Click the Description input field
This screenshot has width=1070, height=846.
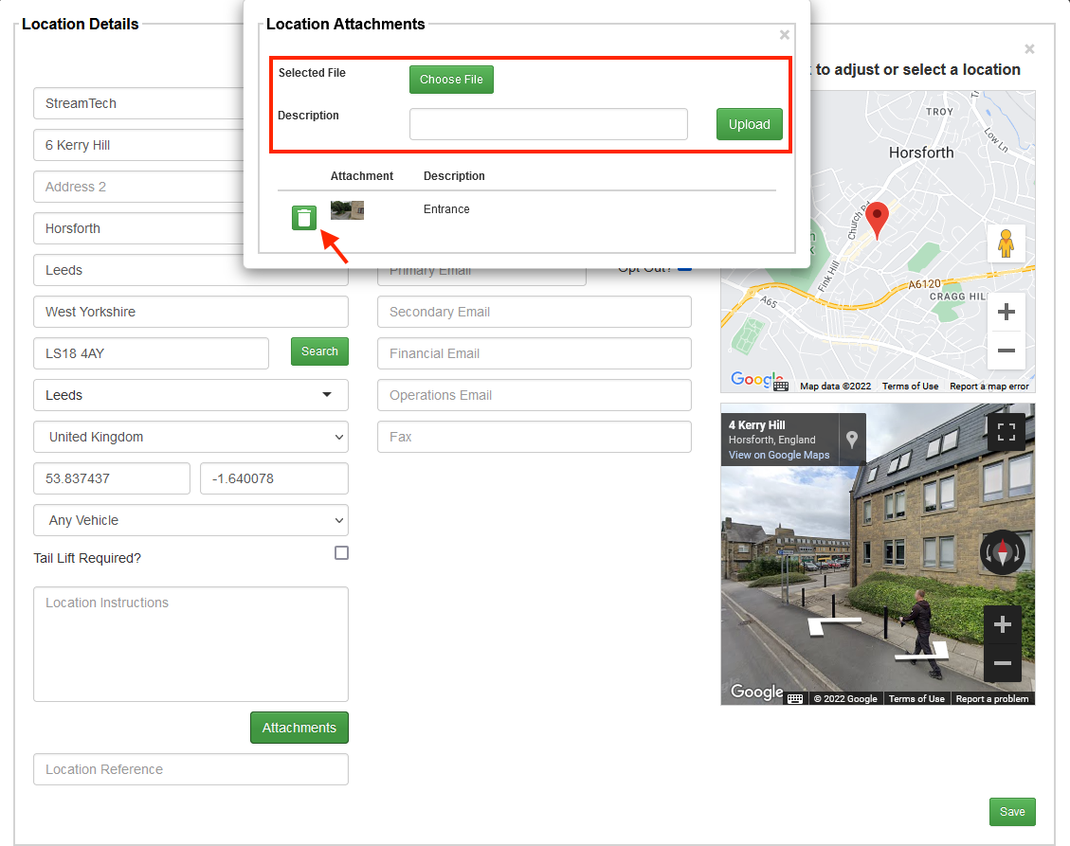pos(548,124)
